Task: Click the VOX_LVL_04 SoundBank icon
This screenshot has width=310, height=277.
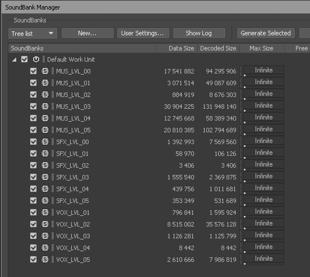Action: pyautogui.click(x=45, y=248)
